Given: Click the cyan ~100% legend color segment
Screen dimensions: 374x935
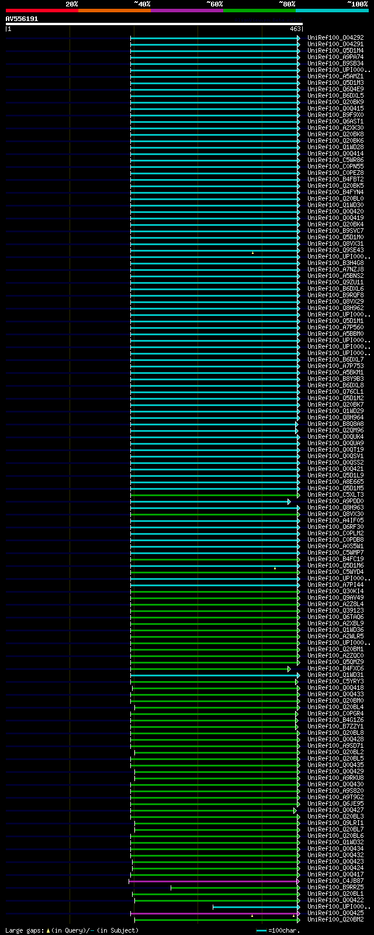Looking at the screenshot, I should coord(332,11).
